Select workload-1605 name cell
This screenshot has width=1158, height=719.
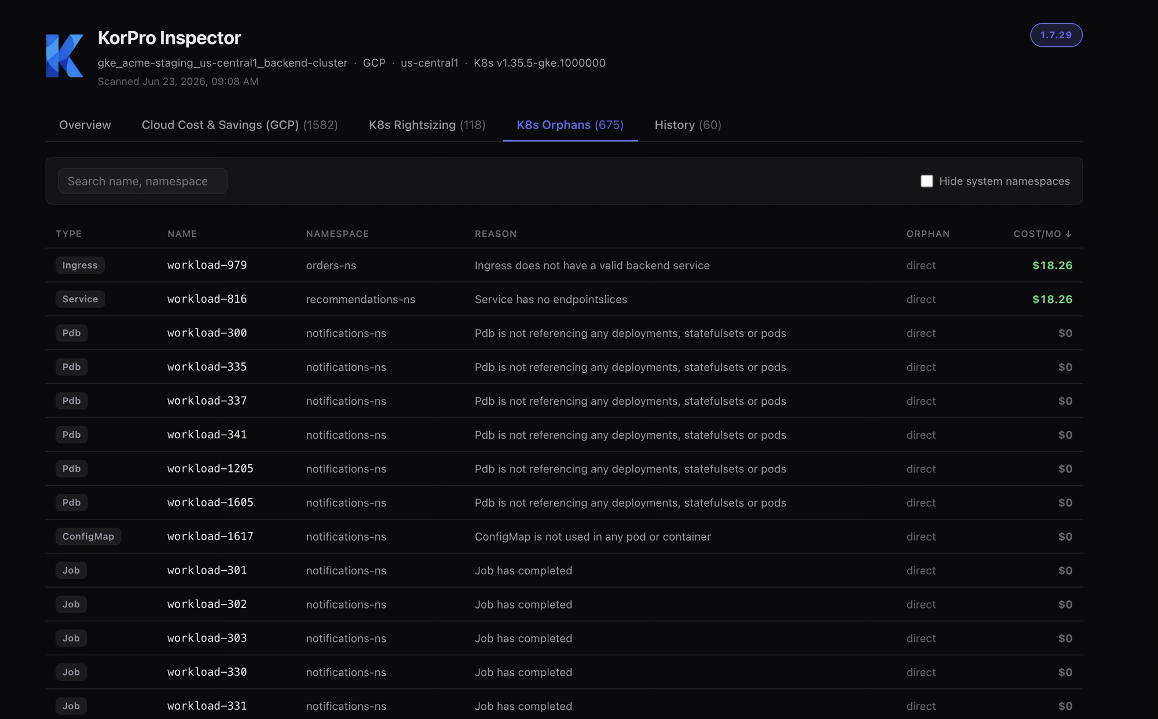click(x=210, y=502)
